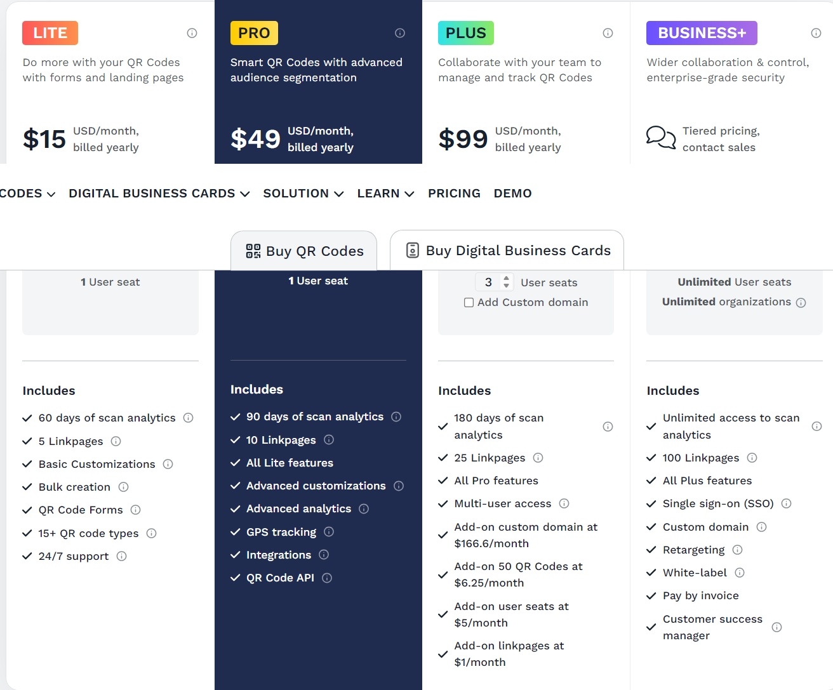833x690 pixels.
Task: Click info icon next to QR Code API
Action: (x=327, y=578)
